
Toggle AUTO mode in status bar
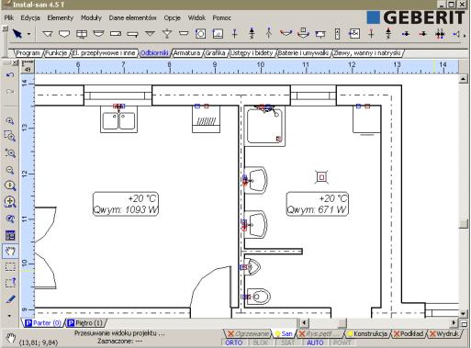pos(315,342)
